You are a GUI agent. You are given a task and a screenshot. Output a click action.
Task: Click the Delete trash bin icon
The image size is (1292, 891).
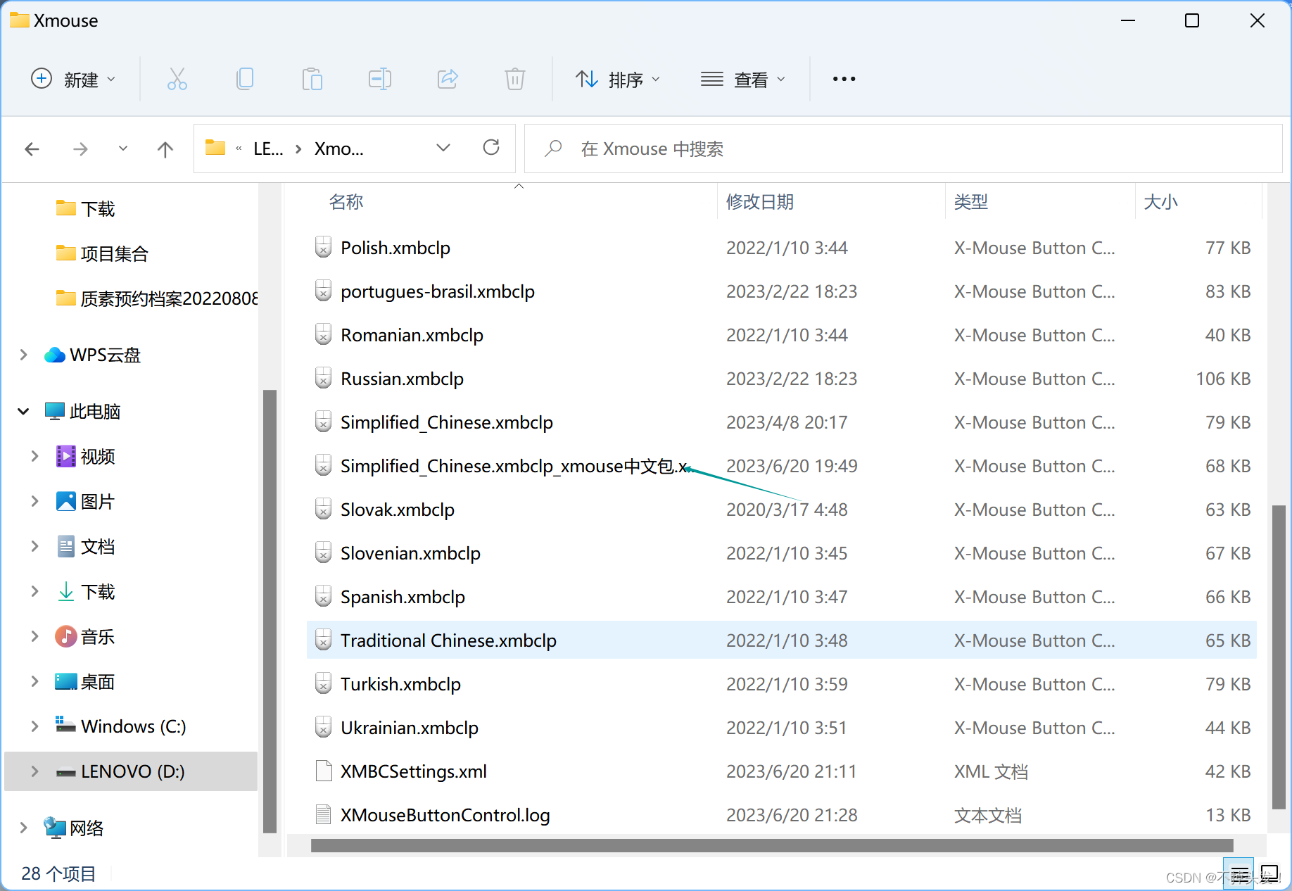pyautogui.click(x=515, y=79)
